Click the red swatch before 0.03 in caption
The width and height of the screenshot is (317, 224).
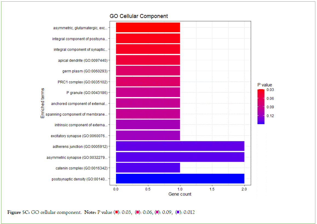click(x=116, y=213)
